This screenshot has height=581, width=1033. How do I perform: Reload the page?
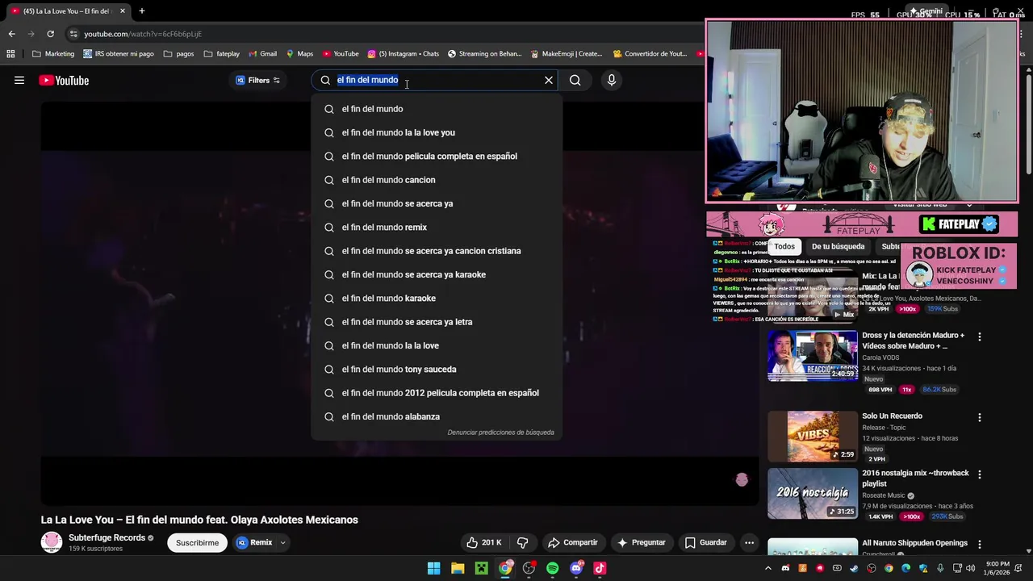pyautogui.click(x=50, y=34)
